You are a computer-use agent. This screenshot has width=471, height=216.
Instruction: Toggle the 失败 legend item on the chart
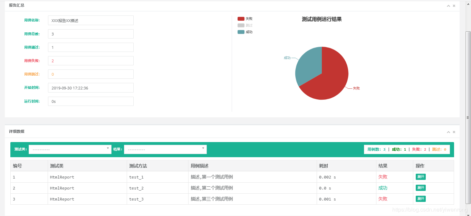click(245, 19)
